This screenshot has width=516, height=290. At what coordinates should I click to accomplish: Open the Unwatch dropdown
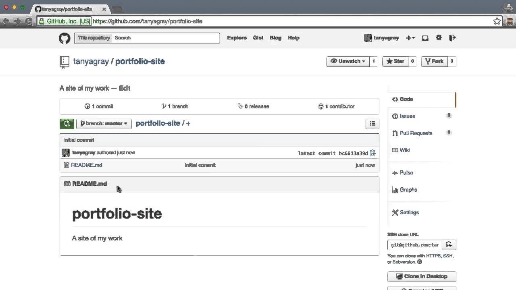point(348,61)
